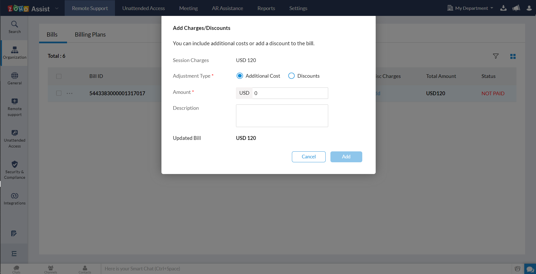This screenshot has width=536, height=274.
Task: Open the Reports menu in top navigation
Action: tap(266, 8)
